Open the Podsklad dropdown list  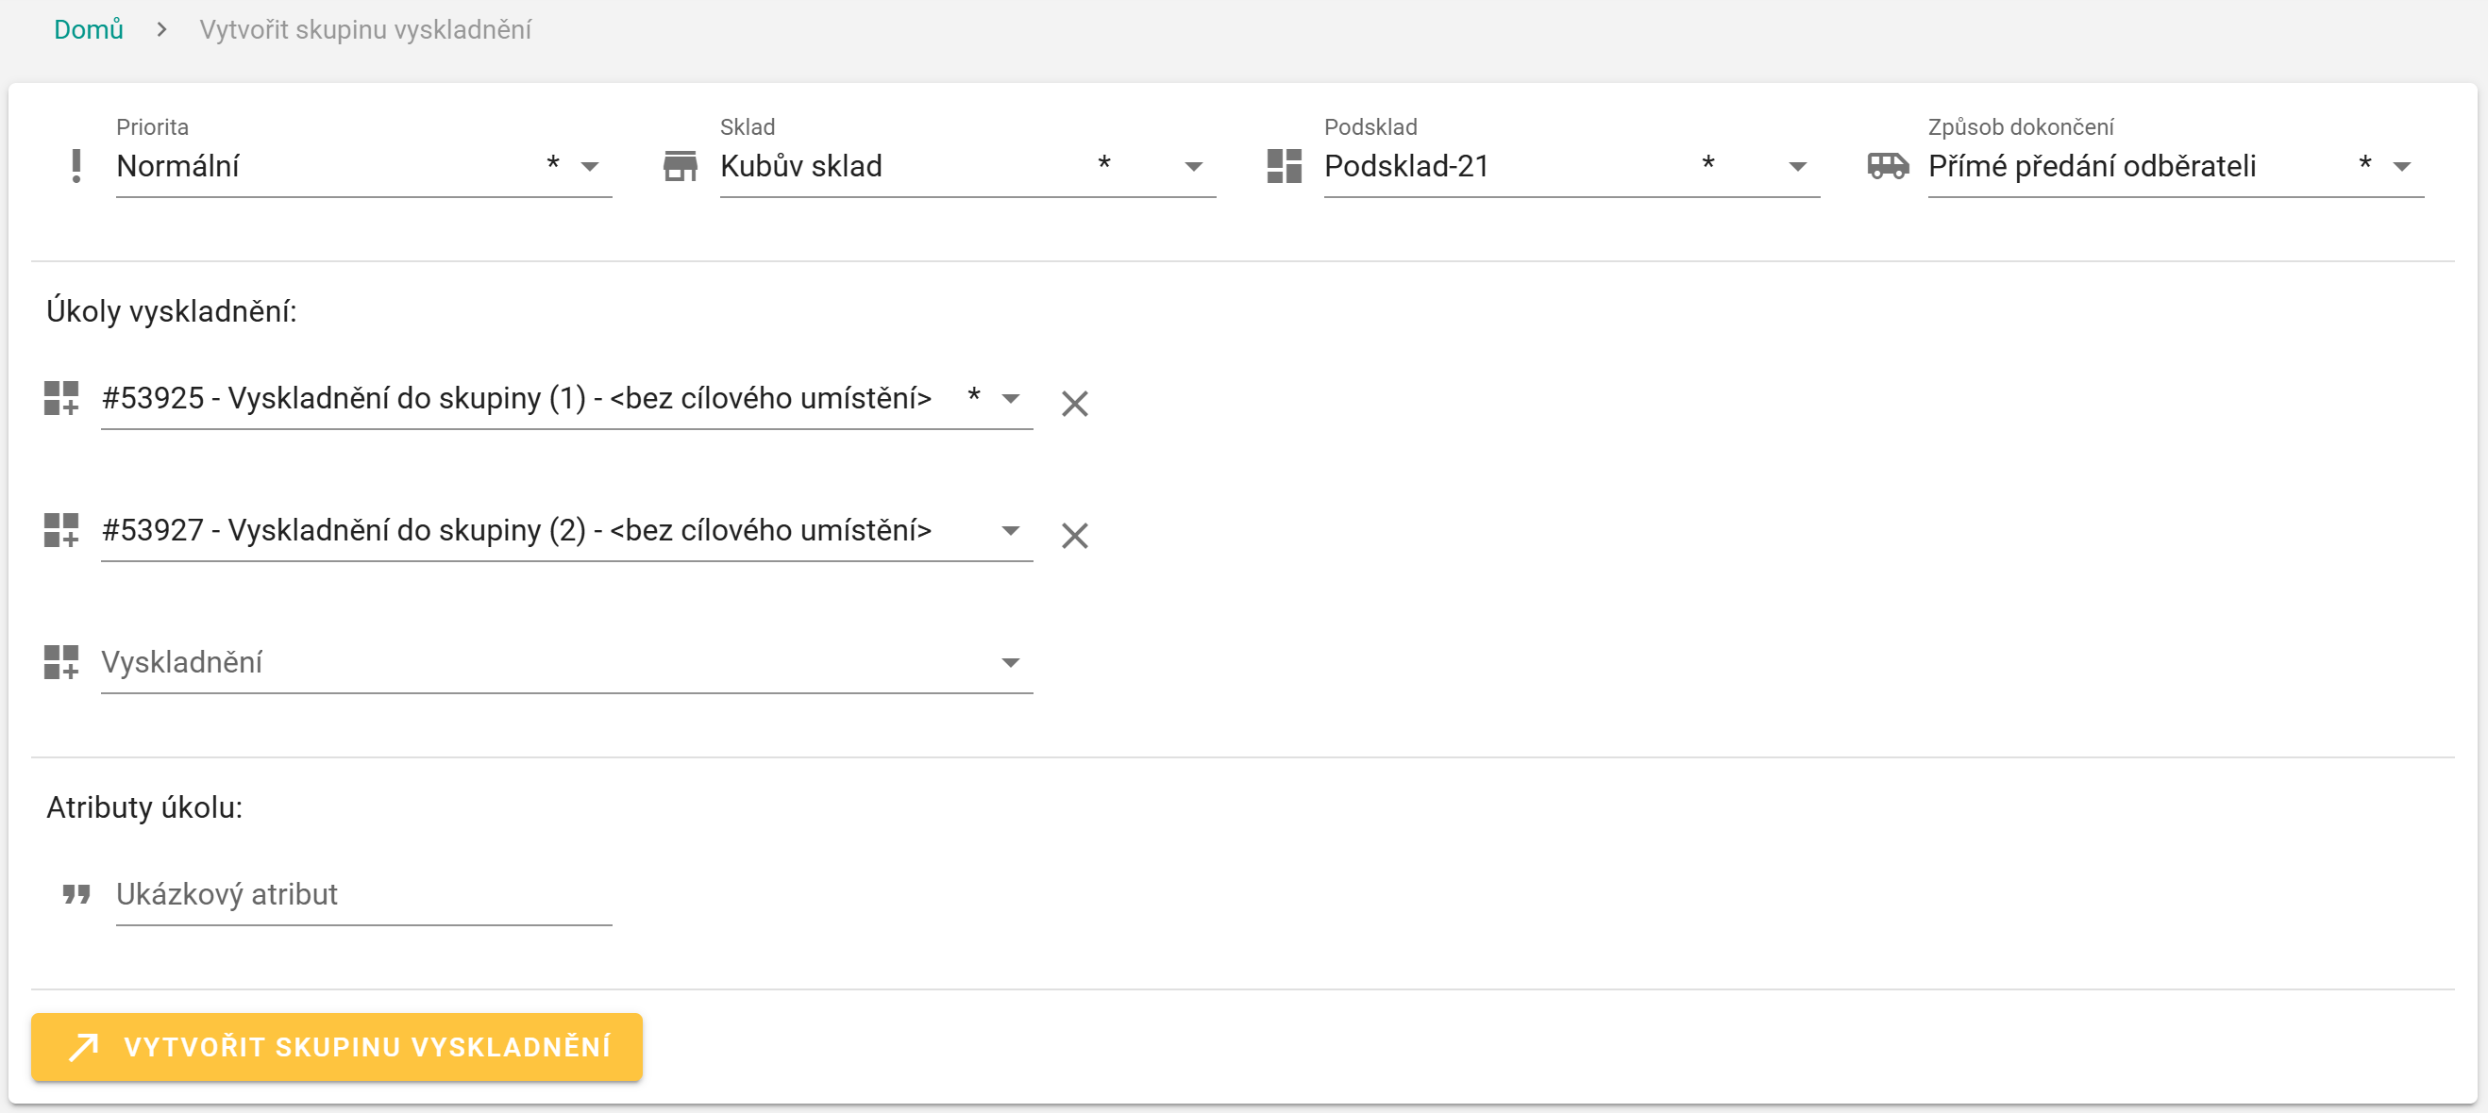(x=1796, y=167)
